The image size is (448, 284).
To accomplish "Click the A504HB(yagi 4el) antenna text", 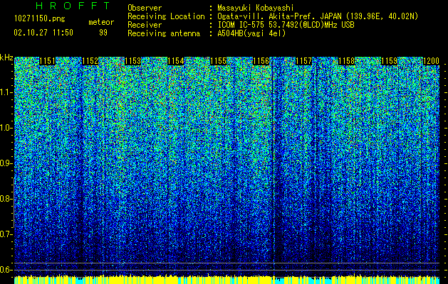I will point(251,33).
